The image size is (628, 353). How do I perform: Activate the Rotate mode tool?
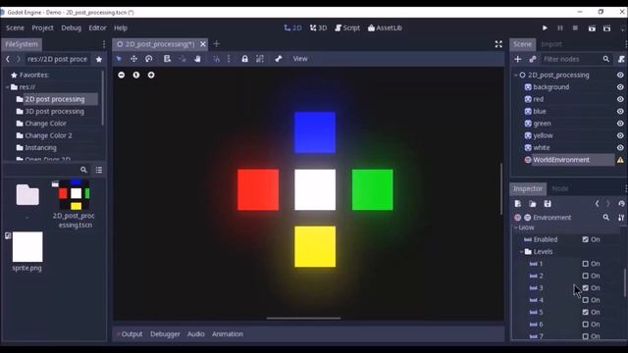(x=149, y=59)
